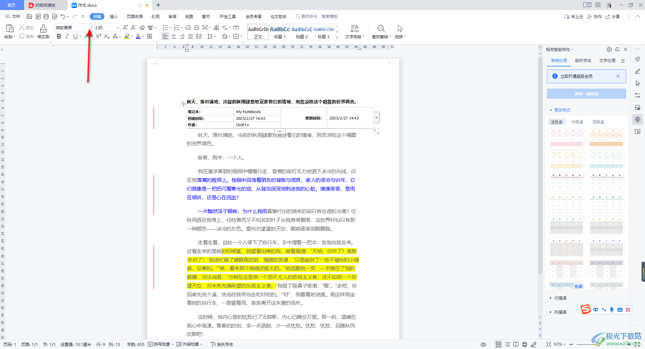Open the Paste options dropdown arrow
Screen dimensions: 645x349
(14, 37)
